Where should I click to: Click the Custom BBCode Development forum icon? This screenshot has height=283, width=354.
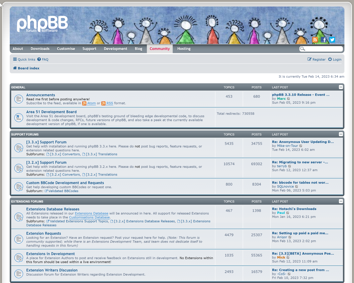(19, 187)
